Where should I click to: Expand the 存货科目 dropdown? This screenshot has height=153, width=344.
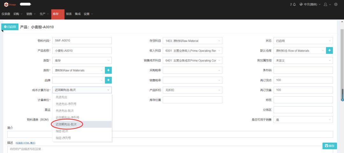192,41
